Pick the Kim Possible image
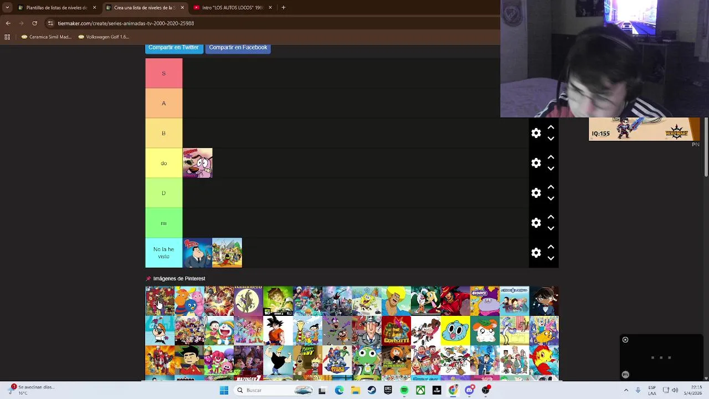The height and width of the screenshot is (399, 709). click(x=396, y=361)
